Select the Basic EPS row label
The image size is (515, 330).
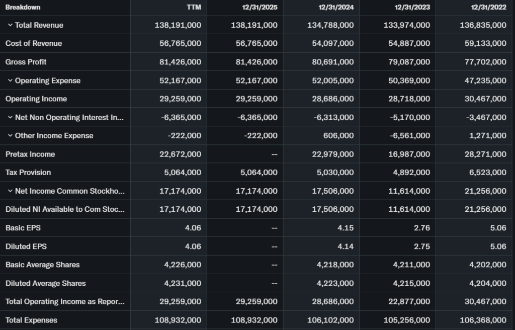click(23, 228)
